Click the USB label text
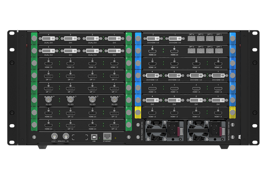The width and height of the screenshot is (268, 178). (94, 141)
